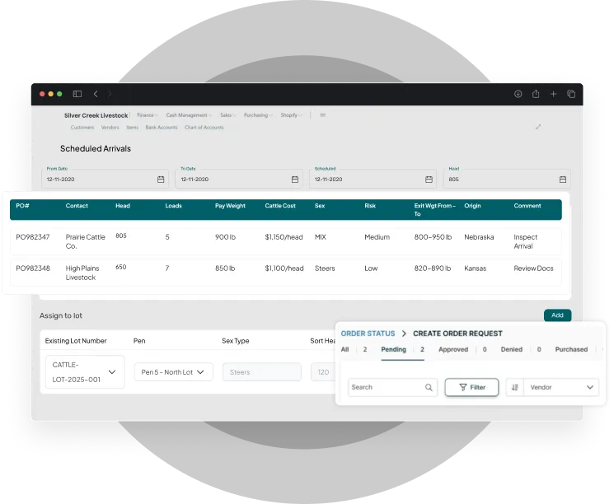Open the Cash Management menu
The image size is (614, 504).
(189, 115)
